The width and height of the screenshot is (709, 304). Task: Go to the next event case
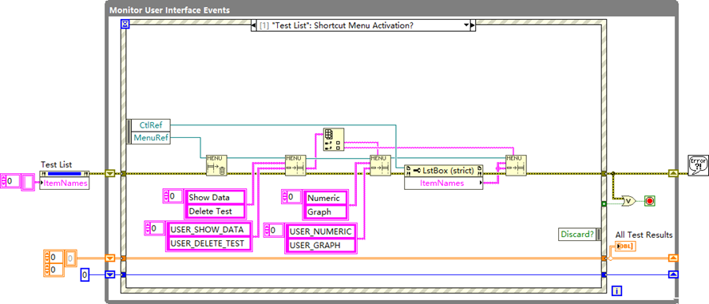click(473, 26)
